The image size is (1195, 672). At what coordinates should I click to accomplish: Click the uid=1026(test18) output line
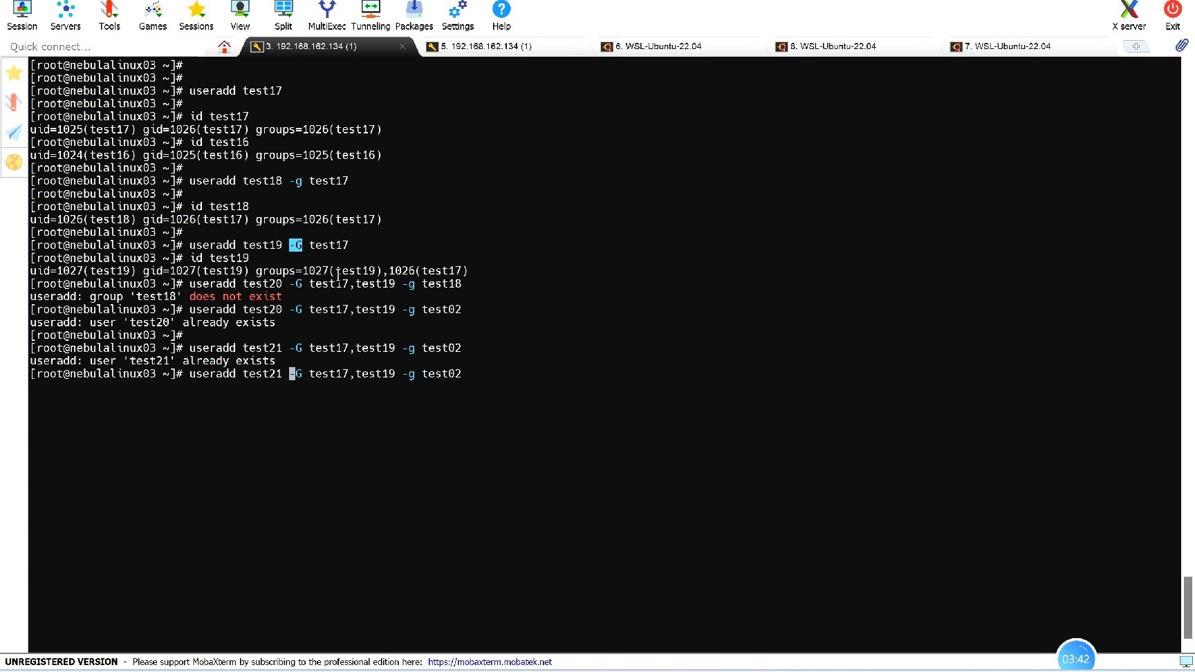point(206,219)
